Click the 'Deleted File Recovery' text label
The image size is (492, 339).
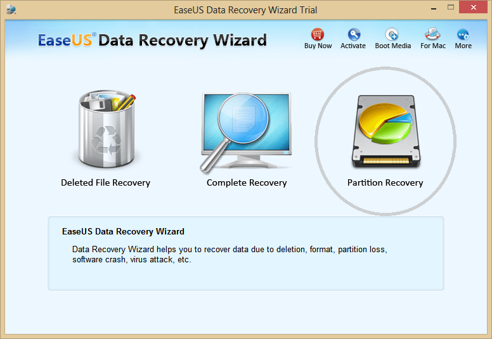tap(106, 183)
